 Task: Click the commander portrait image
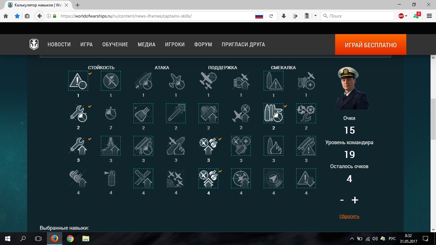pos(352,88)
